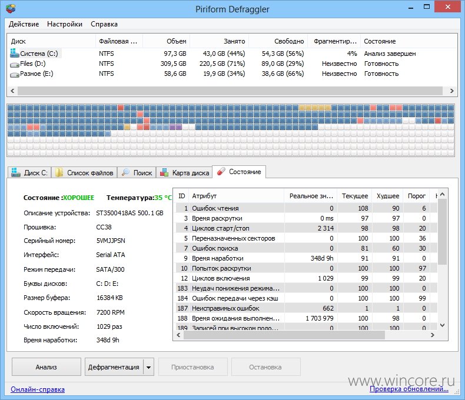The image size is (465, 400).
Task: Click the Диск C: tab icon
Action: [x=15, y=172]
